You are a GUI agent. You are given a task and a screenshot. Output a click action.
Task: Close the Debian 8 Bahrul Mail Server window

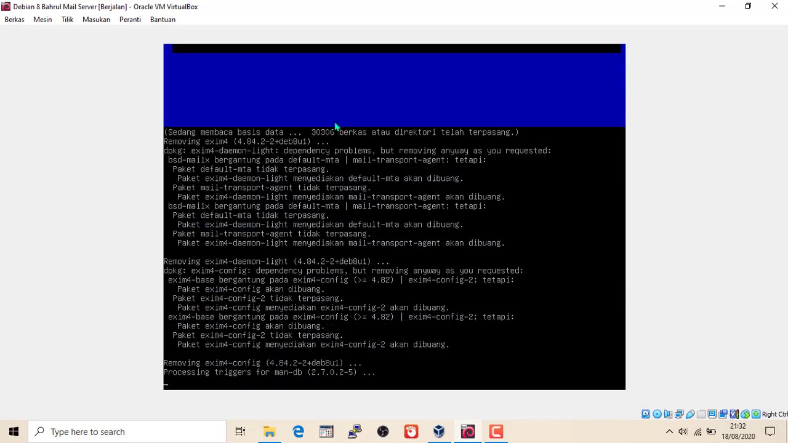774,7
